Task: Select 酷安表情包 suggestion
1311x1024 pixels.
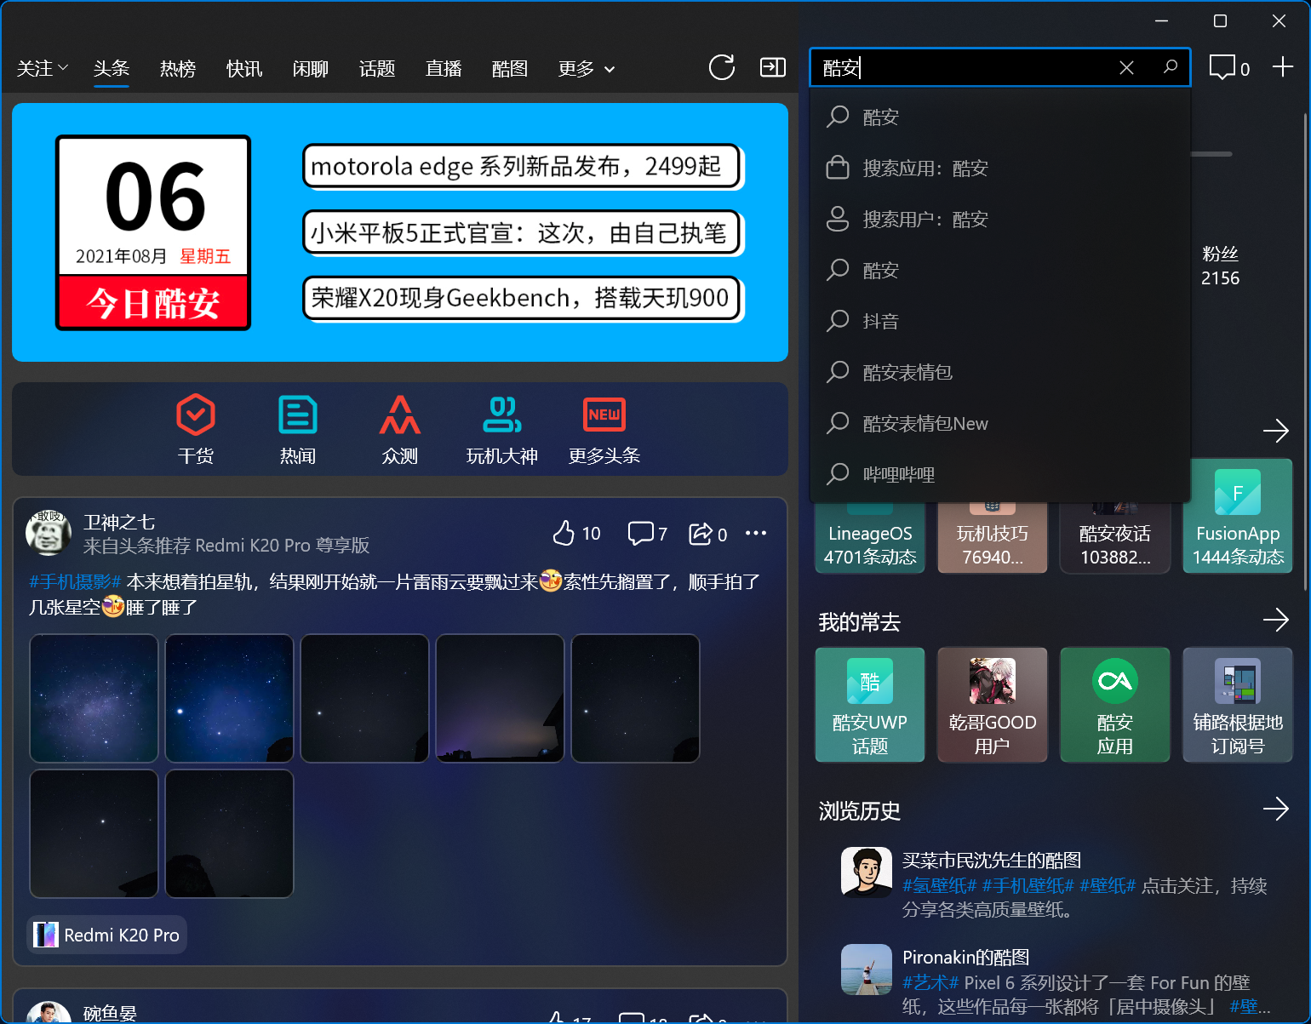Action: click(x=999, y=372)
